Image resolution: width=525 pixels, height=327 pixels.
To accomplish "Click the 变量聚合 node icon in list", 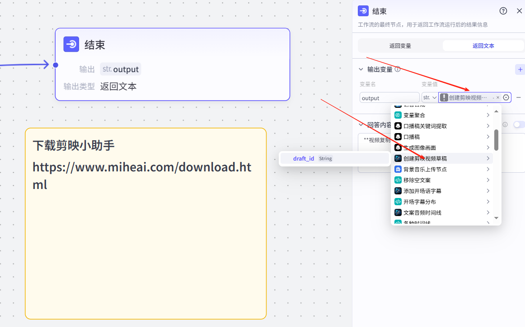I will pos(398,115).
